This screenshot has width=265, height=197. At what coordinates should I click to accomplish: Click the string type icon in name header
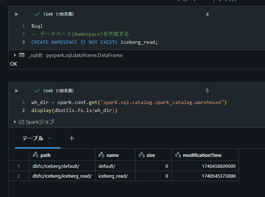tap(101, 155)
